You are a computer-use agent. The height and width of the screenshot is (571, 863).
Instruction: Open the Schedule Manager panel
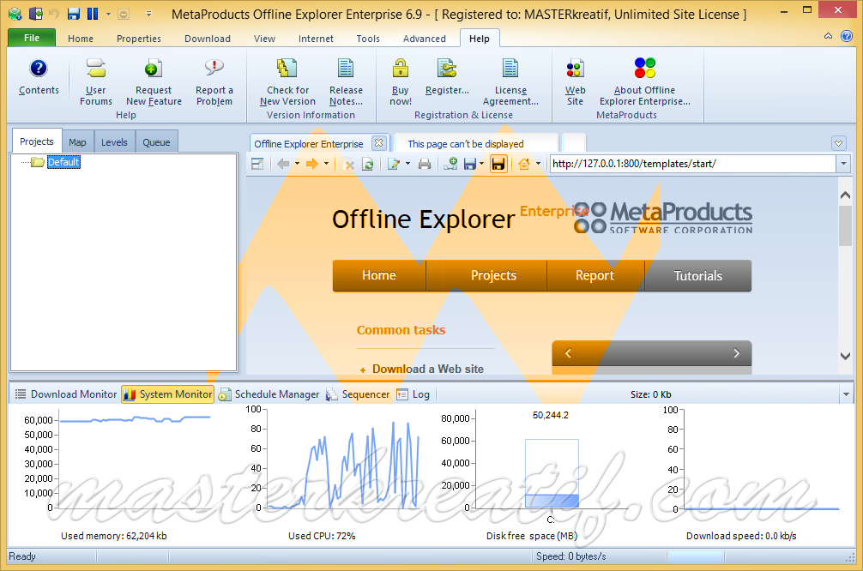(x=269, y=394)
